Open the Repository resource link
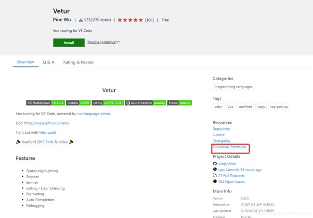The image size is (313, 218). [221, 129]
